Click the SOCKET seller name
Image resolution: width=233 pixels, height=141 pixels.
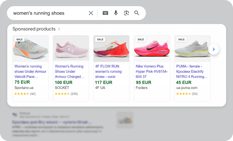[x=62, y=88]
